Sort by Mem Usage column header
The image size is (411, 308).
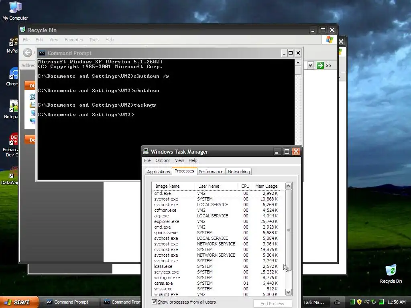266,186
